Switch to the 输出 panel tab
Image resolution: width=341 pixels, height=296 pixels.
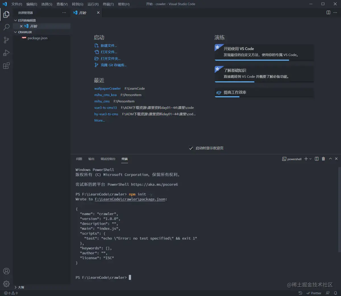(91, 159)
